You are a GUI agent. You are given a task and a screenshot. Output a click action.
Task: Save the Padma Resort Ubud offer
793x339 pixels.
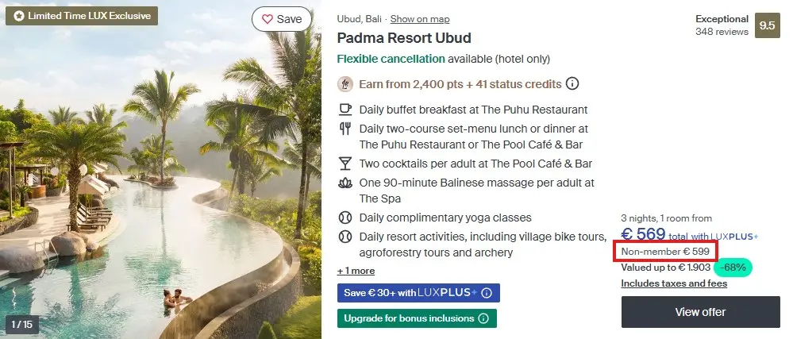[282, 19]
